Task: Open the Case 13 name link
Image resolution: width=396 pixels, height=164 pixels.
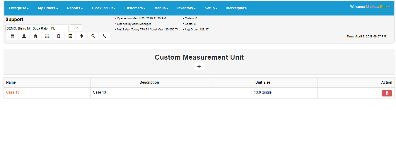Action: point(13,92)
